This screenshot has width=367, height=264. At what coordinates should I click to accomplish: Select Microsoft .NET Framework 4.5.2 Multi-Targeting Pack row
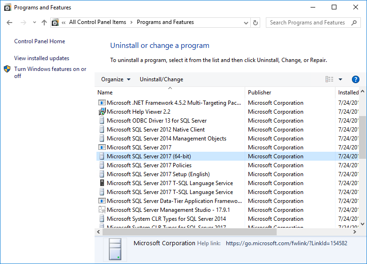227,103
